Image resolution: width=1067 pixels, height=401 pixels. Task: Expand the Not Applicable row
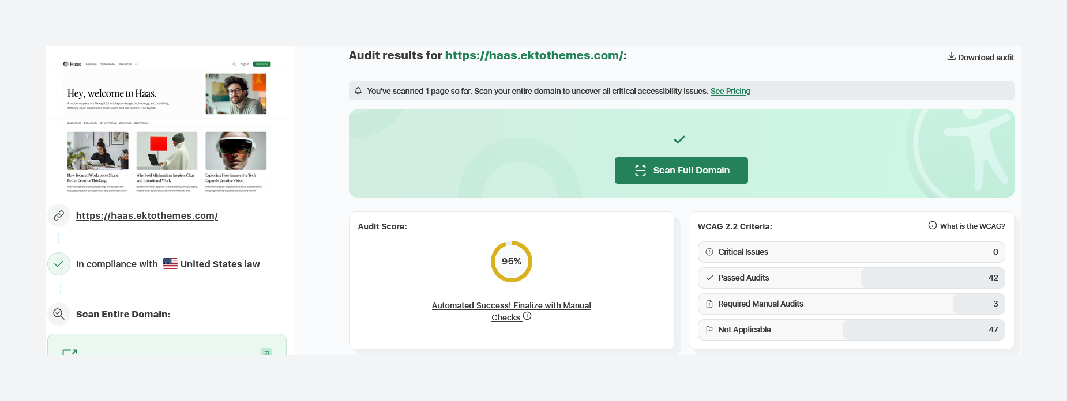point(851,330)
